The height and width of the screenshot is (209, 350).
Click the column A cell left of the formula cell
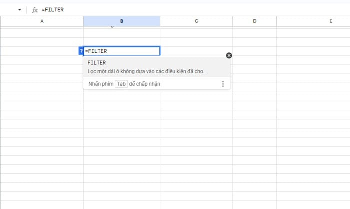click(41, 51)
